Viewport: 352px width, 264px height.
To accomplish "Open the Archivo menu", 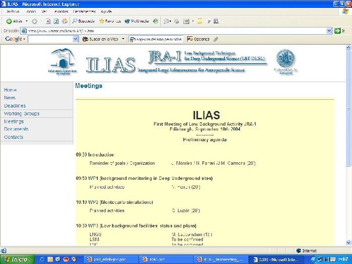I will pos(13,11).
